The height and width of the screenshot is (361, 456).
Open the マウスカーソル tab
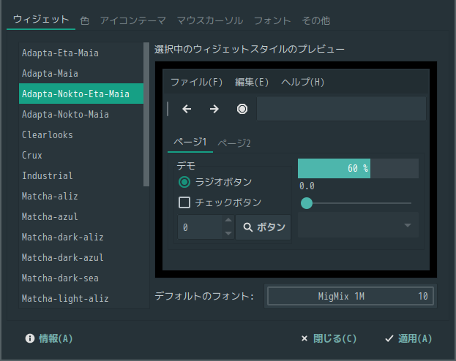click(x=210, y=20)
